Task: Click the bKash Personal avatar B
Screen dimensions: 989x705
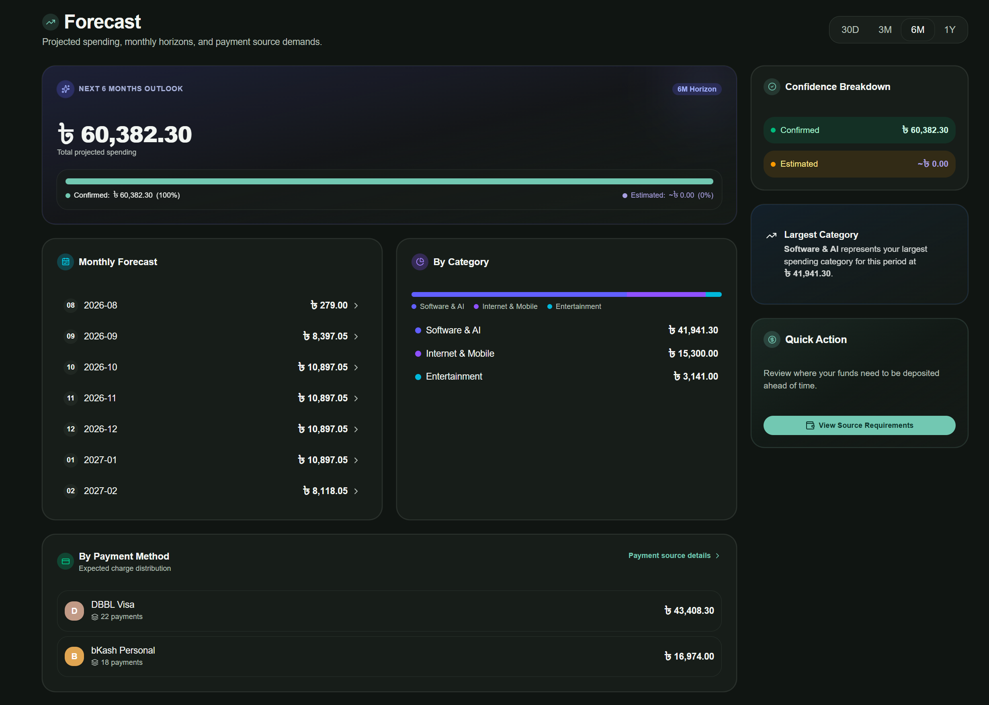Action: [x=74, y=656]
